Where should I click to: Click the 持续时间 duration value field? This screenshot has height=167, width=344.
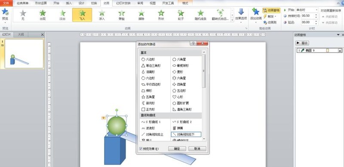pos(308,16)
